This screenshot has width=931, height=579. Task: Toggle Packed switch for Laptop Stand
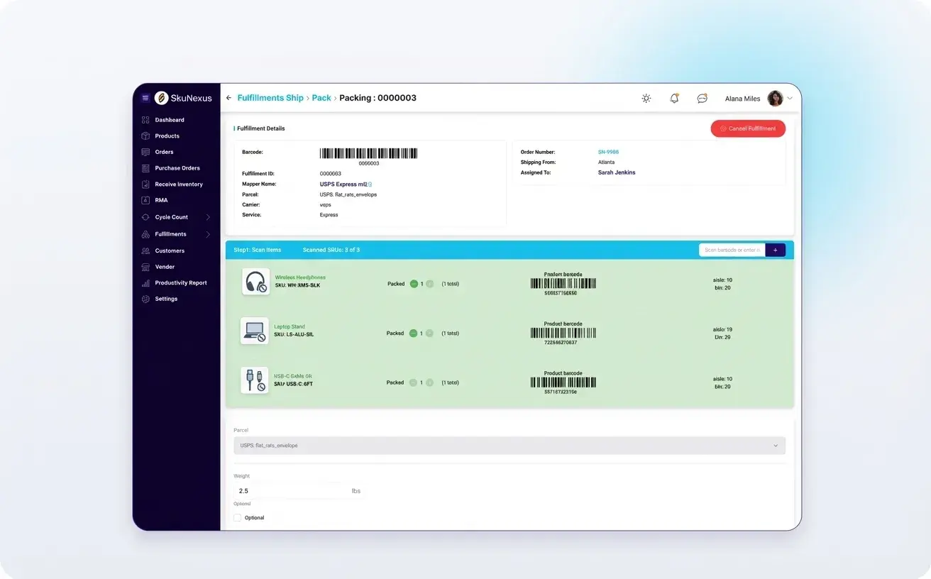pyautogui.click(x=414, y=333)
